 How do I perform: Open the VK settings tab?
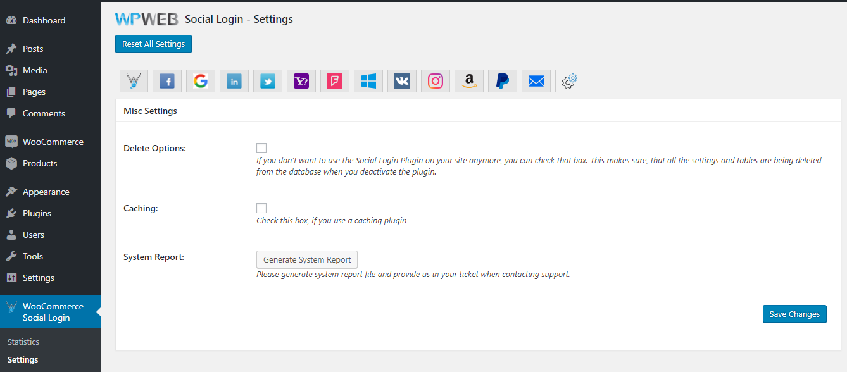402,81
